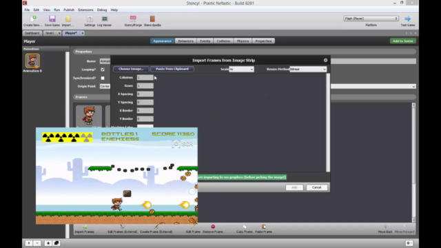Select the Collision tab
This screenshot has width=441, height=248.
pos(223,41)
